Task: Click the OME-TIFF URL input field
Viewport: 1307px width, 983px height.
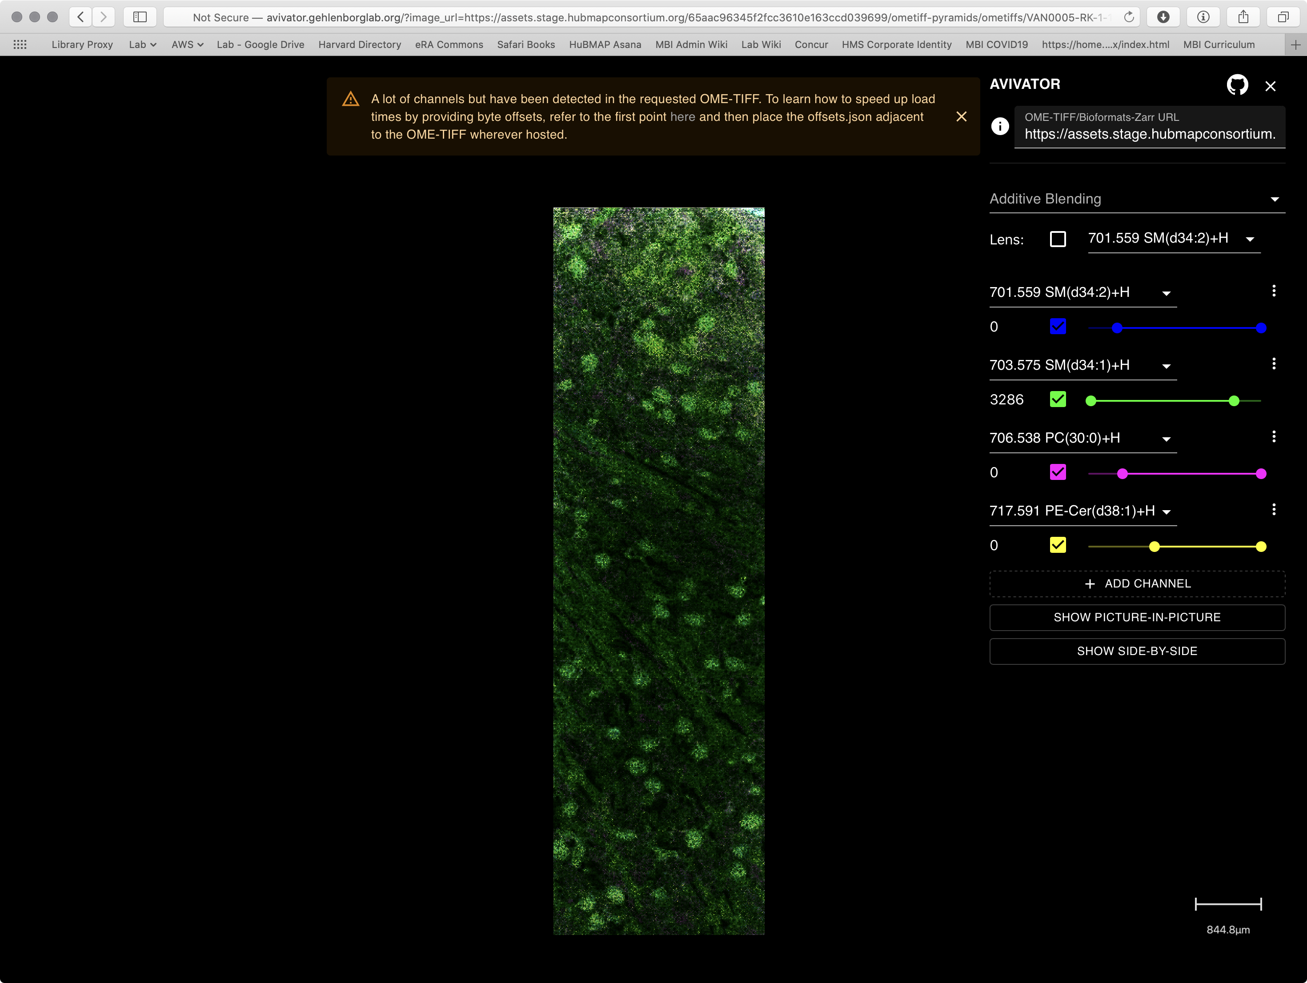Action: click(x=1149, y=134)
